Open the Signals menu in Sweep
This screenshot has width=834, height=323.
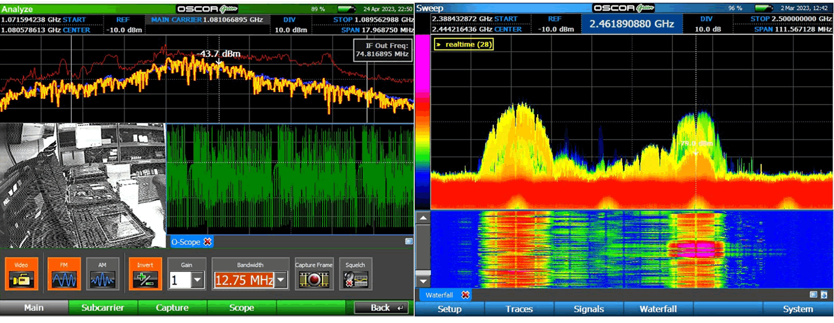[x=588, y=309]
